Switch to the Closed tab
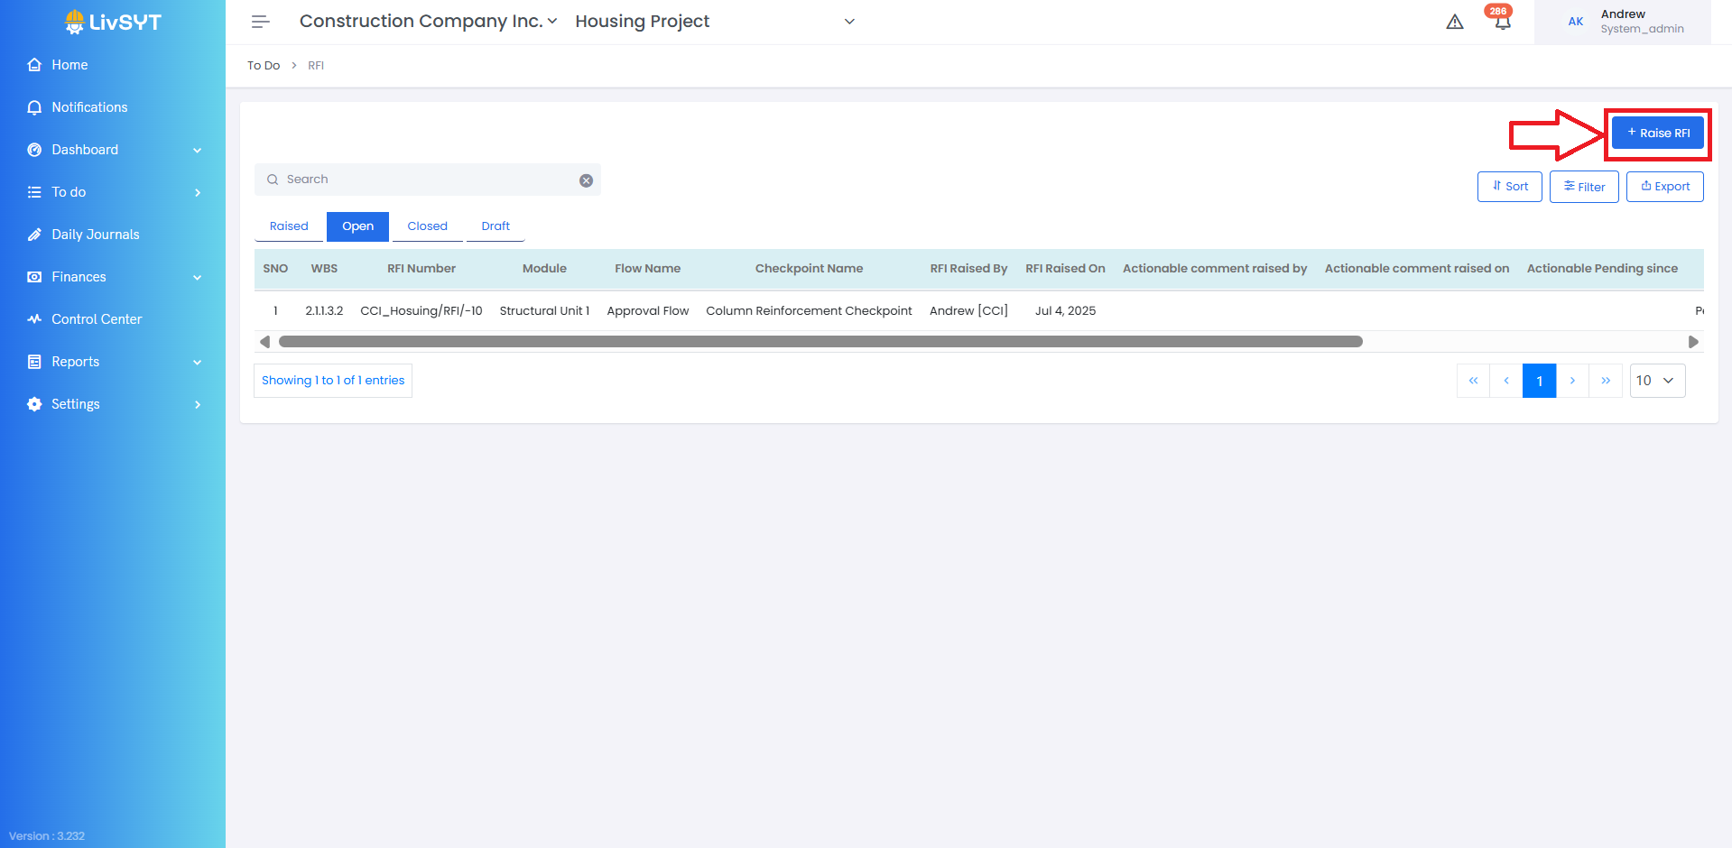1732x848 pixels. click(x=427, y=226)
